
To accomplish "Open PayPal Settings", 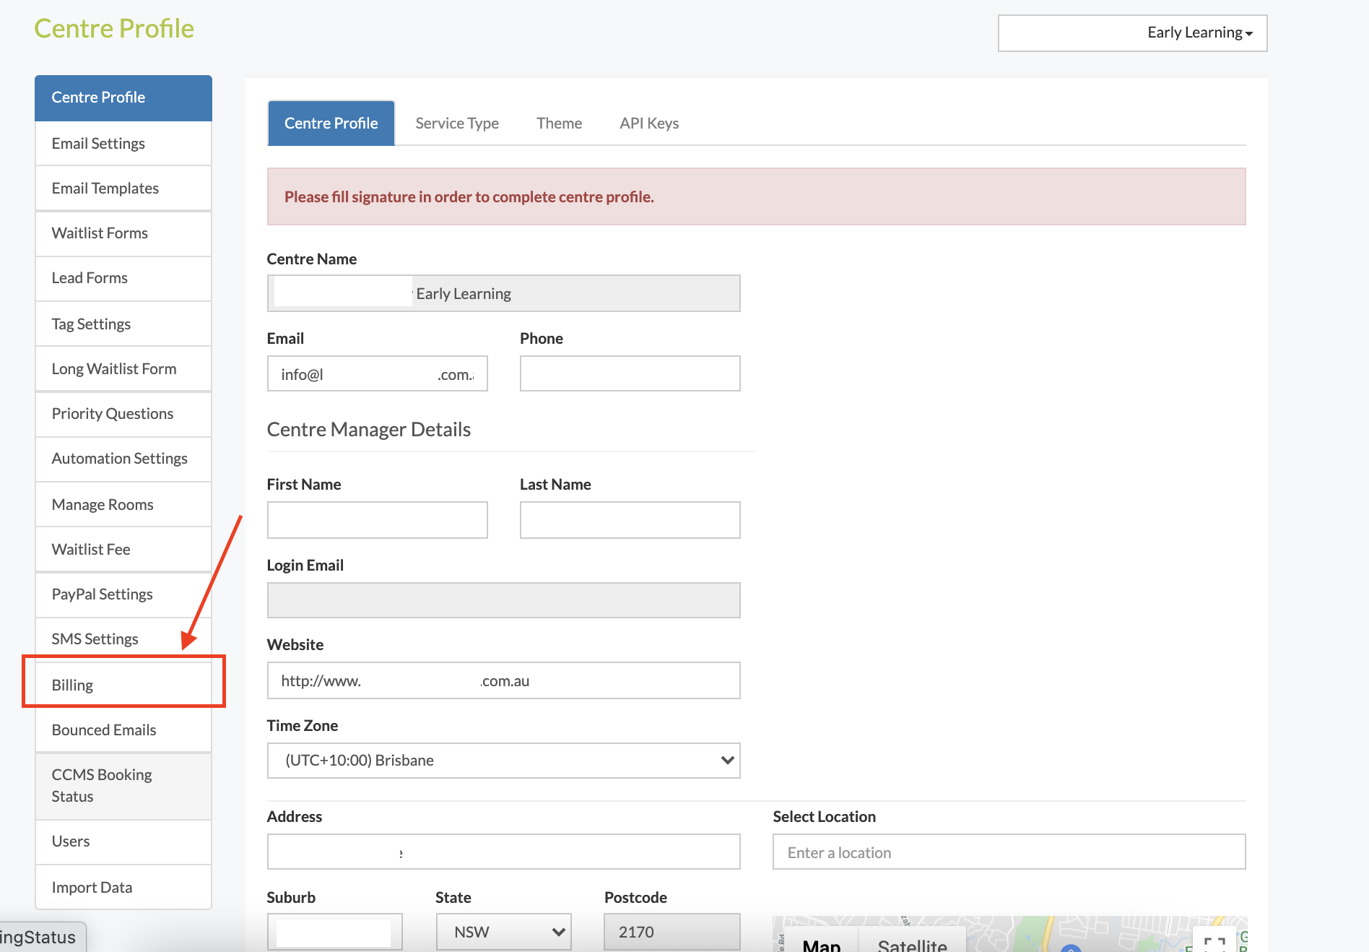I will (123, 594).
